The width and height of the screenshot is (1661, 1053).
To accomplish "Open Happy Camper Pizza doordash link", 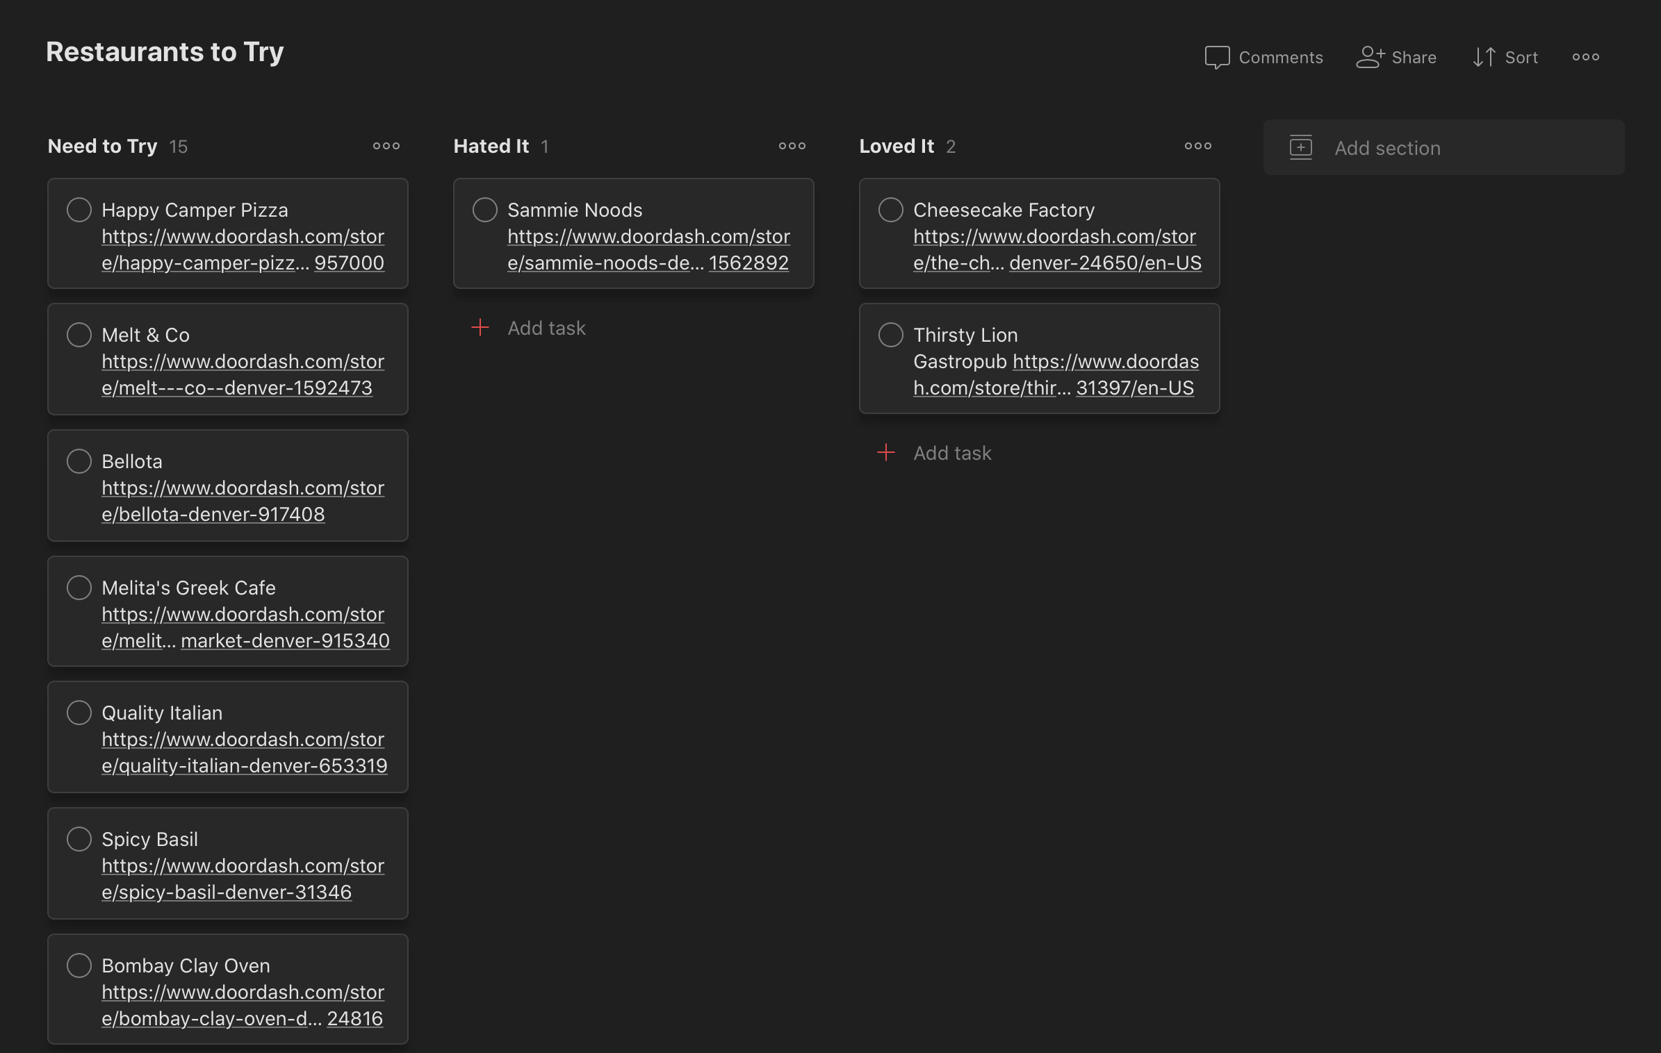I will pos(243,249).
